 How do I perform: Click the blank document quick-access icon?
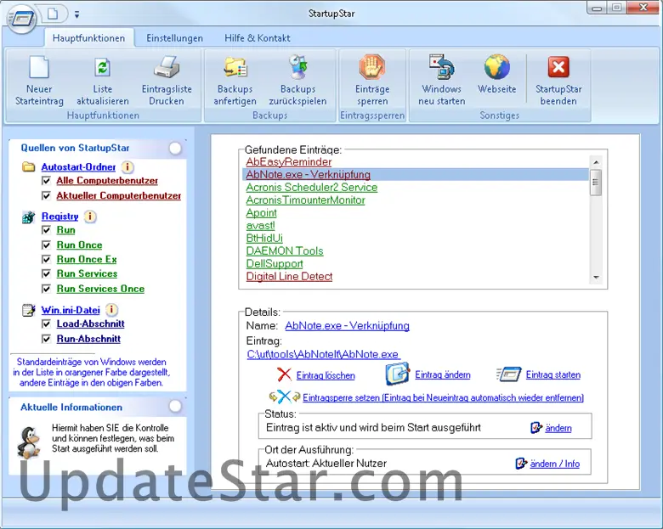(53, 14)
